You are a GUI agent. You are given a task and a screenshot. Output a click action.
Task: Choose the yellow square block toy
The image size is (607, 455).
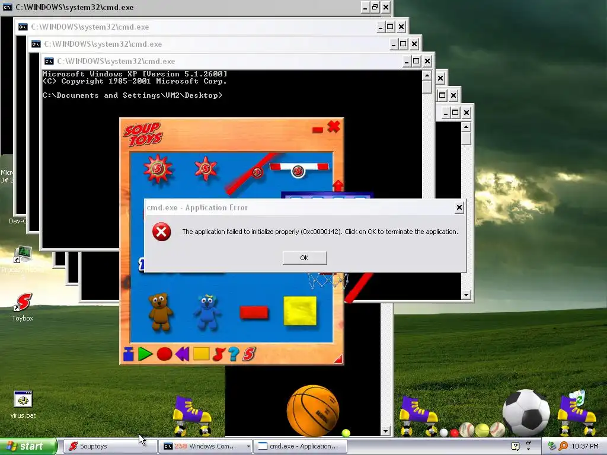pos(300,311)
